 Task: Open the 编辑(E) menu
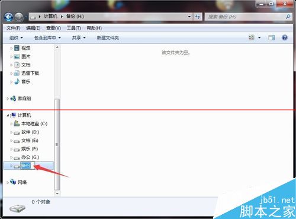pyautogui.click(x=33, y=28)
